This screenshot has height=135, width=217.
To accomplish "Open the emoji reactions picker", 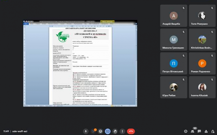I will (x=100, y=131).
